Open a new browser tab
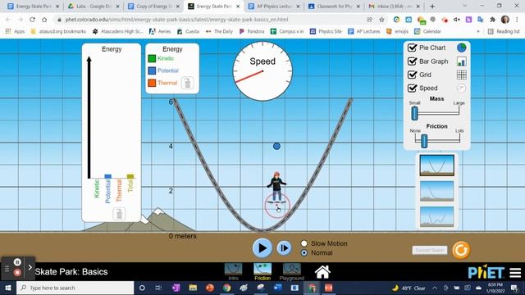The width and height of the screenshot is (525, 295). pos(432,6)
